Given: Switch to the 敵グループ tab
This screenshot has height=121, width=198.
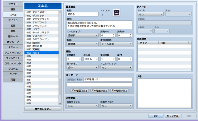Looking at the screenshot, I should (13, 42).
